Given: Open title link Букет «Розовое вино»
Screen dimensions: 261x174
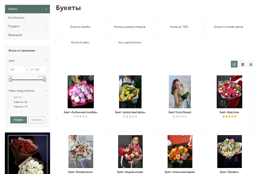Looking at the screenshot, I should pyautogui.click(x=81, y=172).
